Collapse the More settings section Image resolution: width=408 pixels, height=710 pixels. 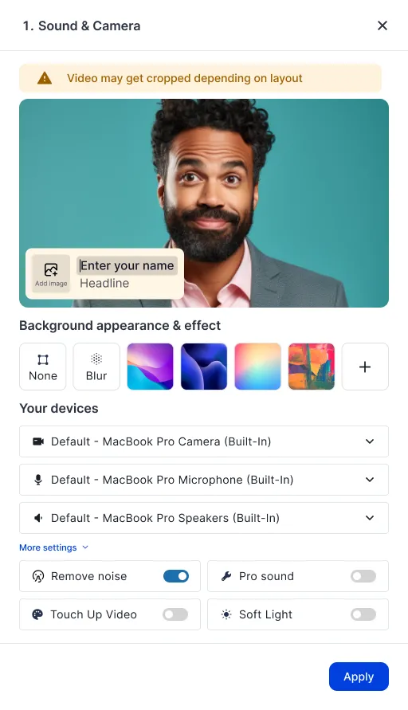[x=53, y=547]
